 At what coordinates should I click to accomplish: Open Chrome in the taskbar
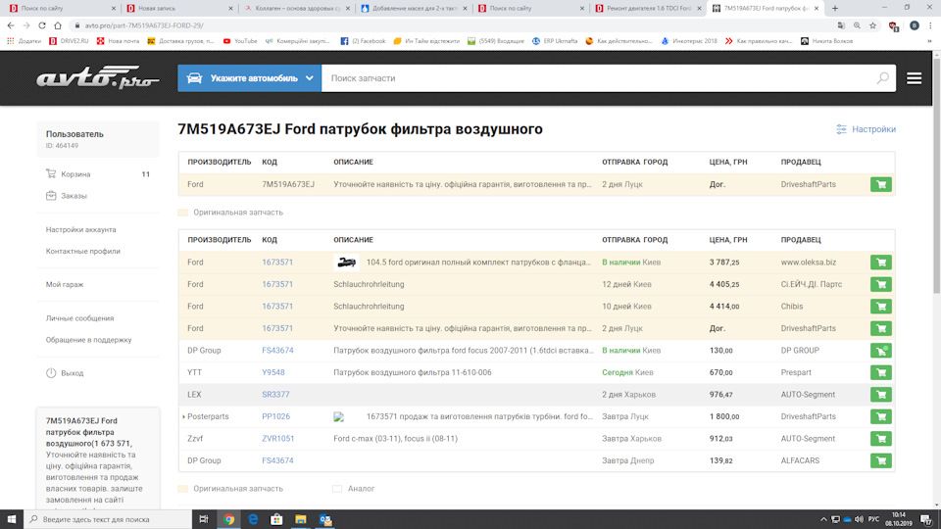228,519
